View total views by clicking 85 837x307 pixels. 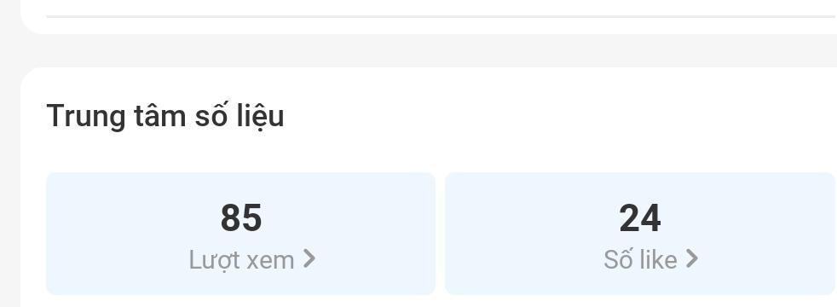240,217
